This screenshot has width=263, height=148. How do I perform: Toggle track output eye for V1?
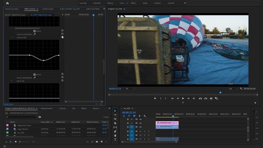[141, 127]
